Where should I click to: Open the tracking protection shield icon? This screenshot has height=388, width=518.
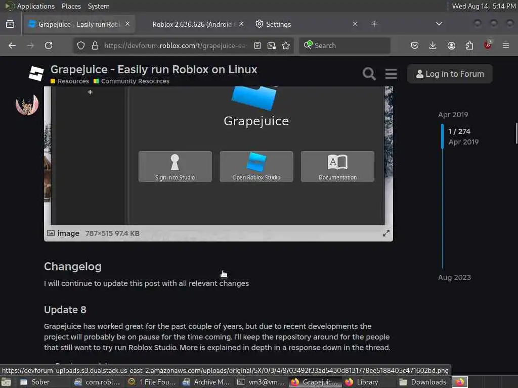tap(80, 45)
